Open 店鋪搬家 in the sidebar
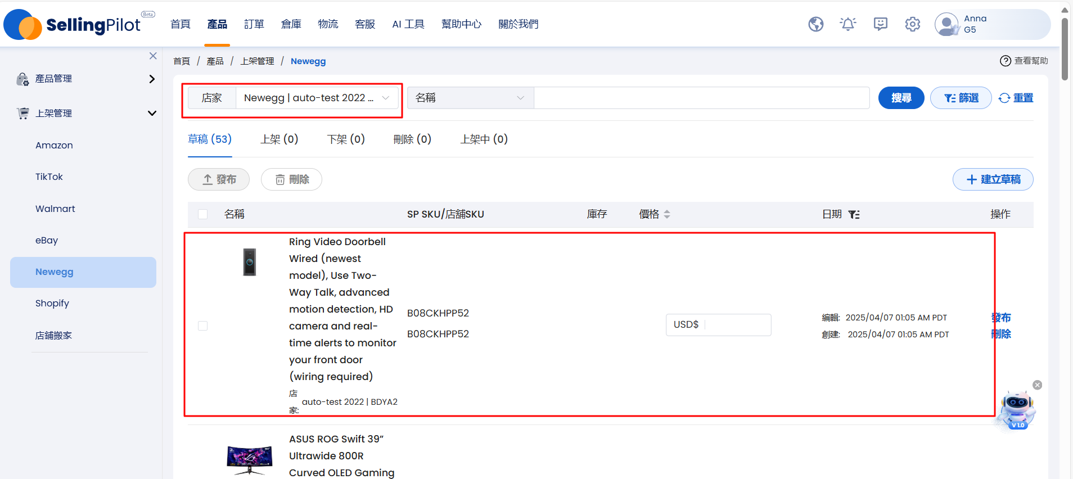Viewport: 1073px width, 479px height. tap(53, 336)
